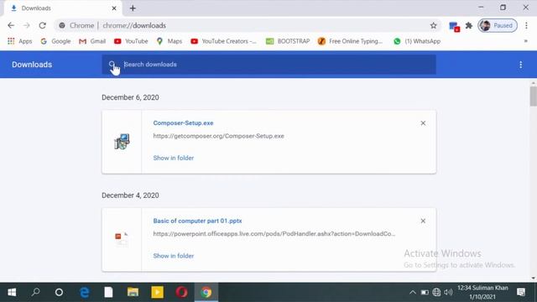The image size is (537, 302).
Task: Open the Google bookmark
Action: tap(55, 41)
